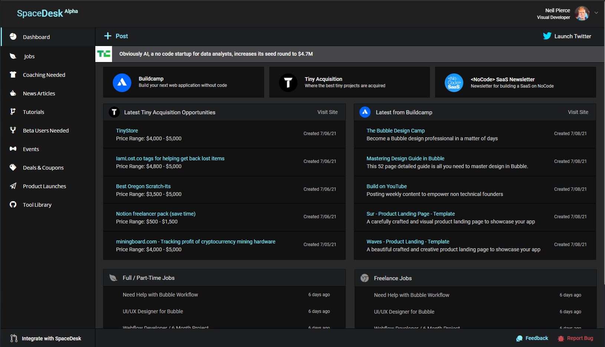Click the Buildcamp icon in Latest from Buildcamp header
The height and width of the screenshot is (347, 605).
(x=365, y=112)
